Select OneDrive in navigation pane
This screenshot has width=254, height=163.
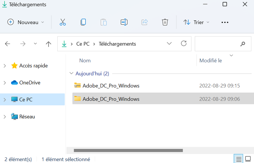[30, 83]
